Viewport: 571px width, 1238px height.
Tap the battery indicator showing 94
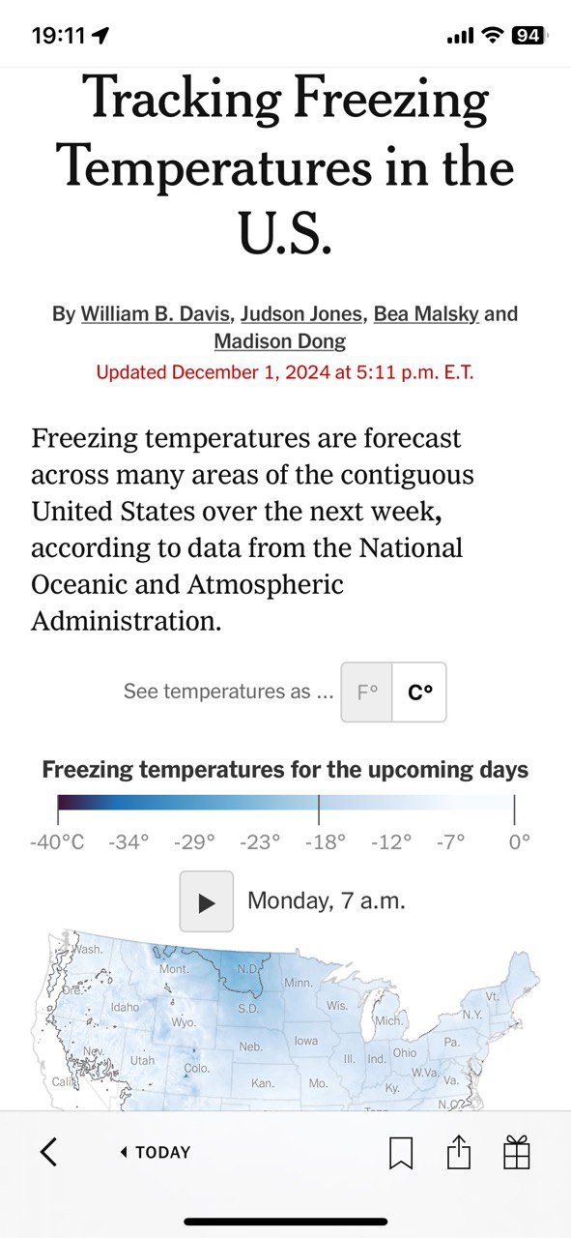(528, 36)
